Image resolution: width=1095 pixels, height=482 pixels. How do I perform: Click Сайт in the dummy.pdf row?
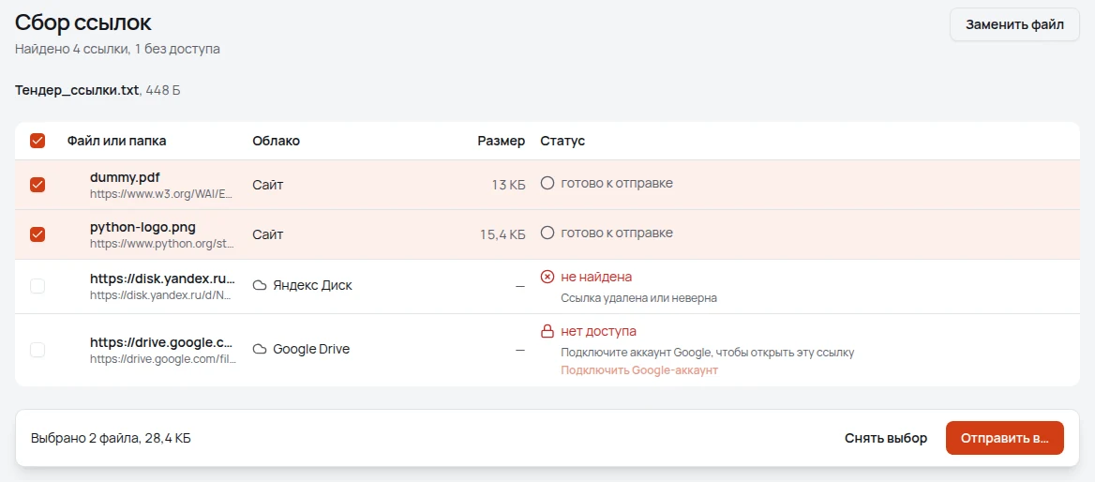[267, 185]
